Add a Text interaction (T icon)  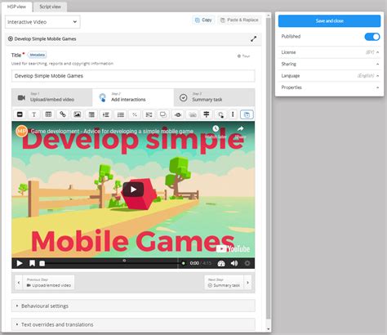click(34, 114)
